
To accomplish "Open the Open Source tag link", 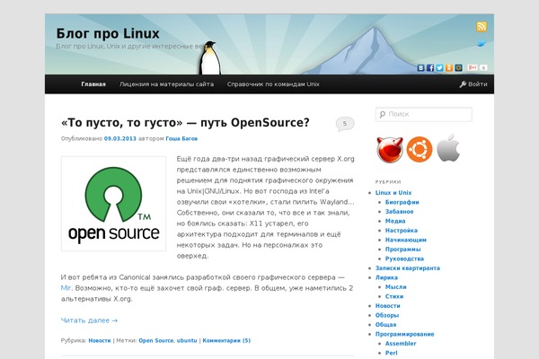I will click(x=156, y=340).
